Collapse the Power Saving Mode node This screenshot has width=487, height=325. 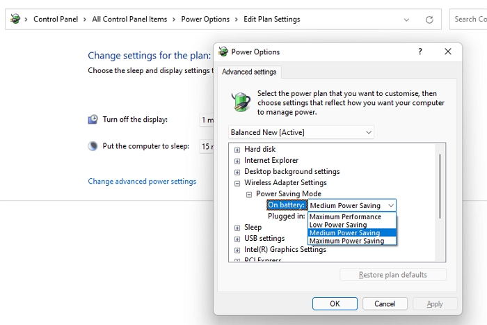pos(249,194)
